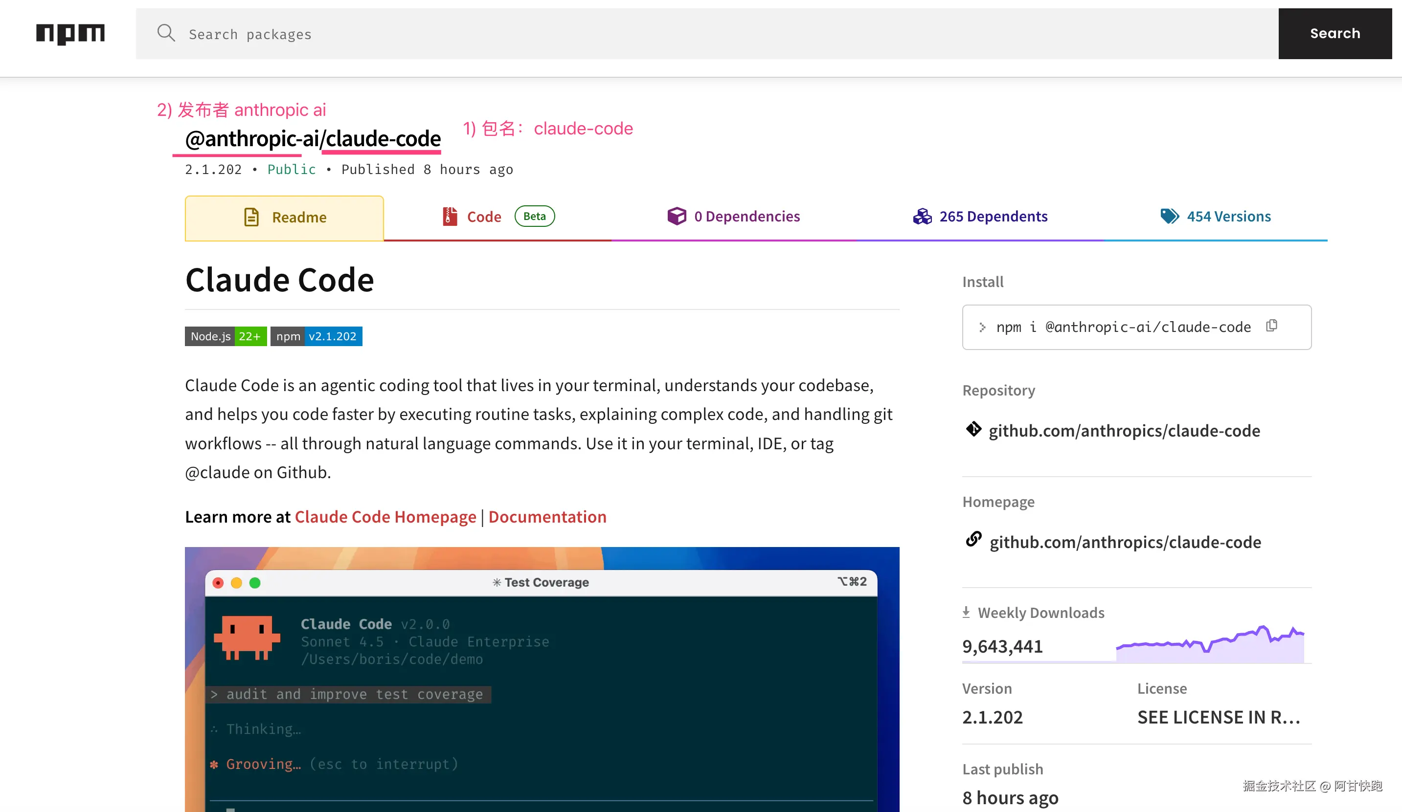
Task: Open the 0 Dependencies tab
Action: (x=733, y=217)
